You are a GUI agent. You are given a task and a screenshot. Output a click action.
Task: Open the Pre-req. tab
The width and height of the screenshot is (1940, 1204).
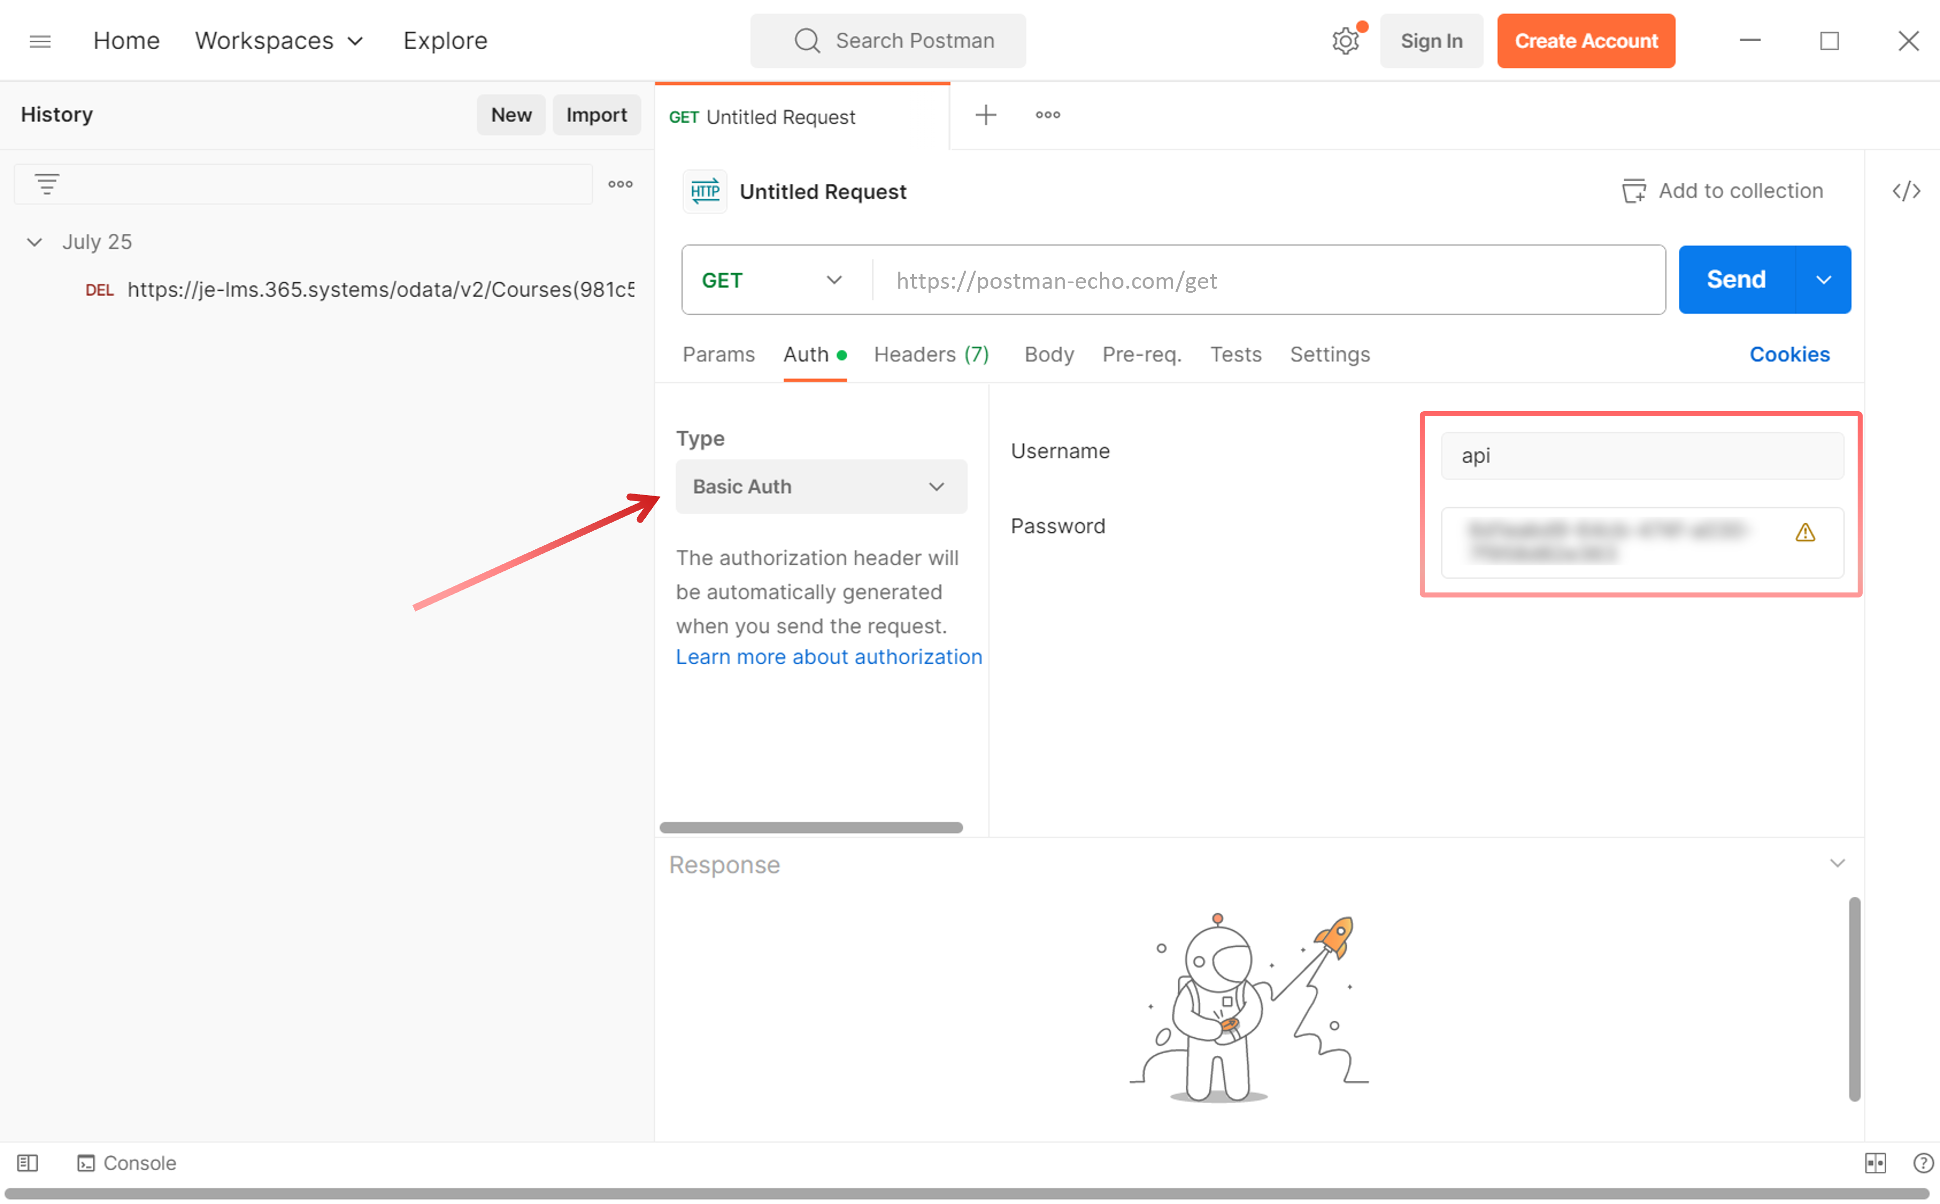coord(1141,354)
